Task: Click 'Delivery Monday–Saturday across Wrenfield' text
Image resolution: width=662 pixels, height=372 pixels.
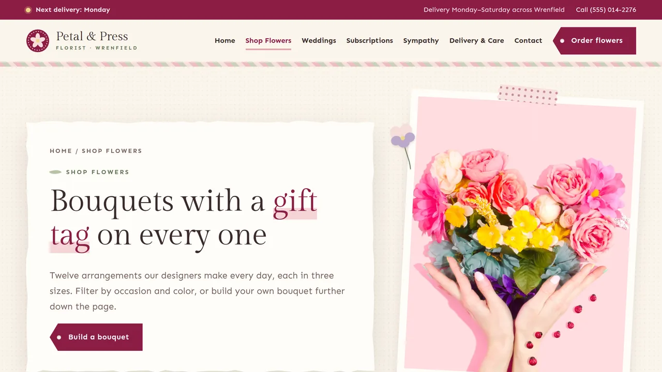Action: (494, 10)
